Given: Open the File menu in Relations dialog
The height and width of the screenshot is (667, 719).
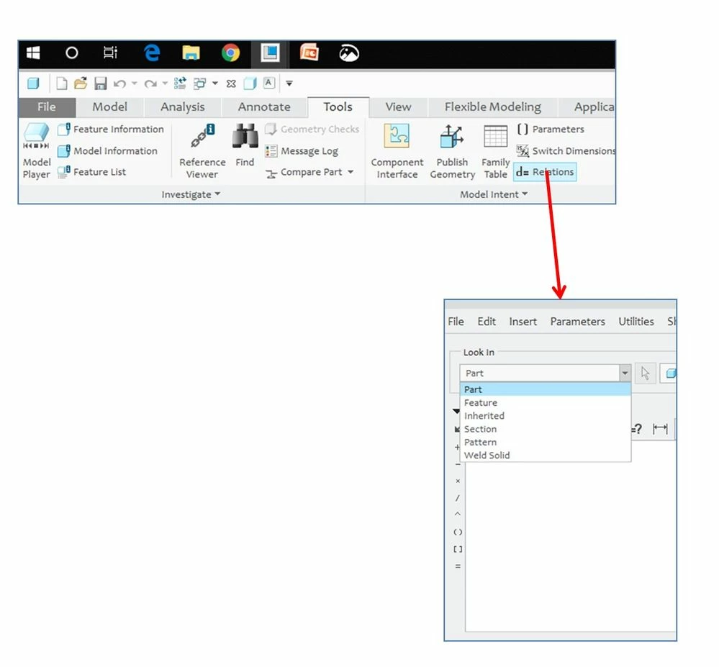Looking at the screenshot, I should pos(456,322).
